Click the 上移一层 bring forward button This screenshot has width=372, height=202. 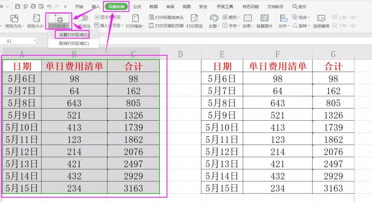click(345, 17)
